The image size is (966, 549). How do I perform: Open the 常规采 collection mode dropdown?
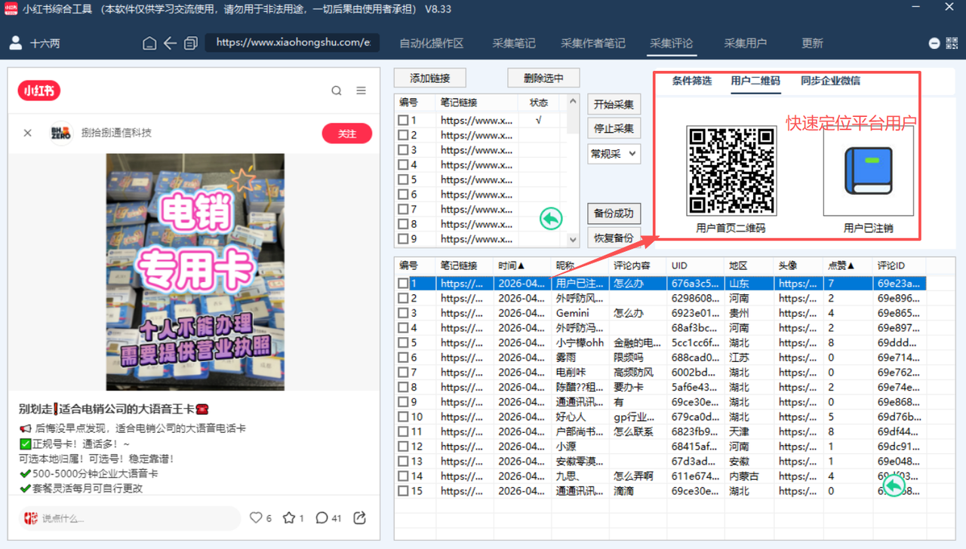(x=614, y=154)
